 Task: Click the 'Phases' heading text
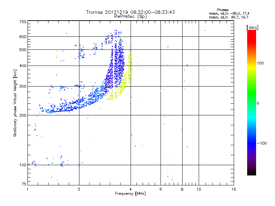click(x=222, y=10)
